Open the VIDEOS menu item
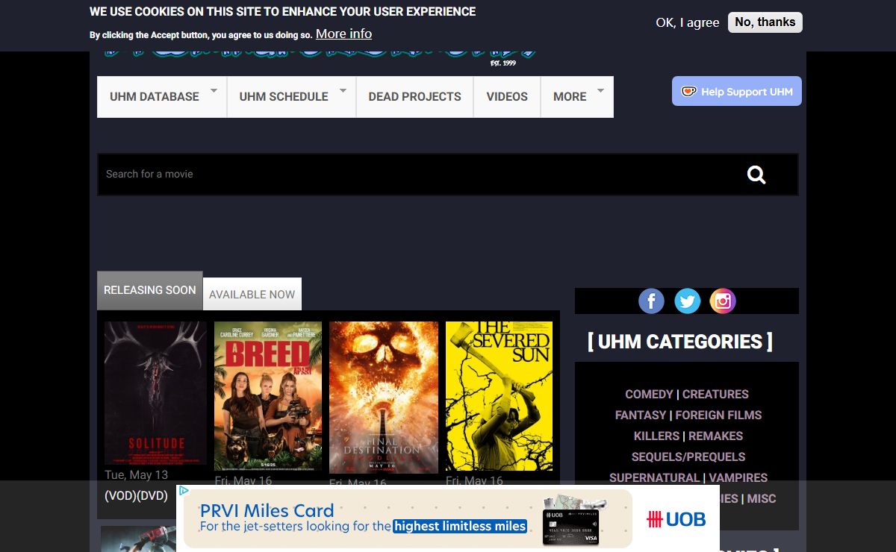This screenshot has width=896, height=552. coord(507,97)
